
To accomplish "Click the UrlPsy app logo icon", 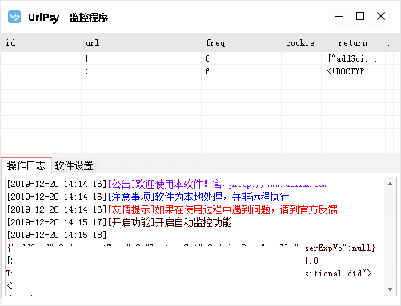I will click(14, 17).
